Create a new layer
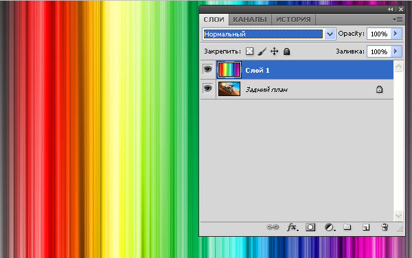The width and height of the screenshot is (412, 258). point(366,227)
